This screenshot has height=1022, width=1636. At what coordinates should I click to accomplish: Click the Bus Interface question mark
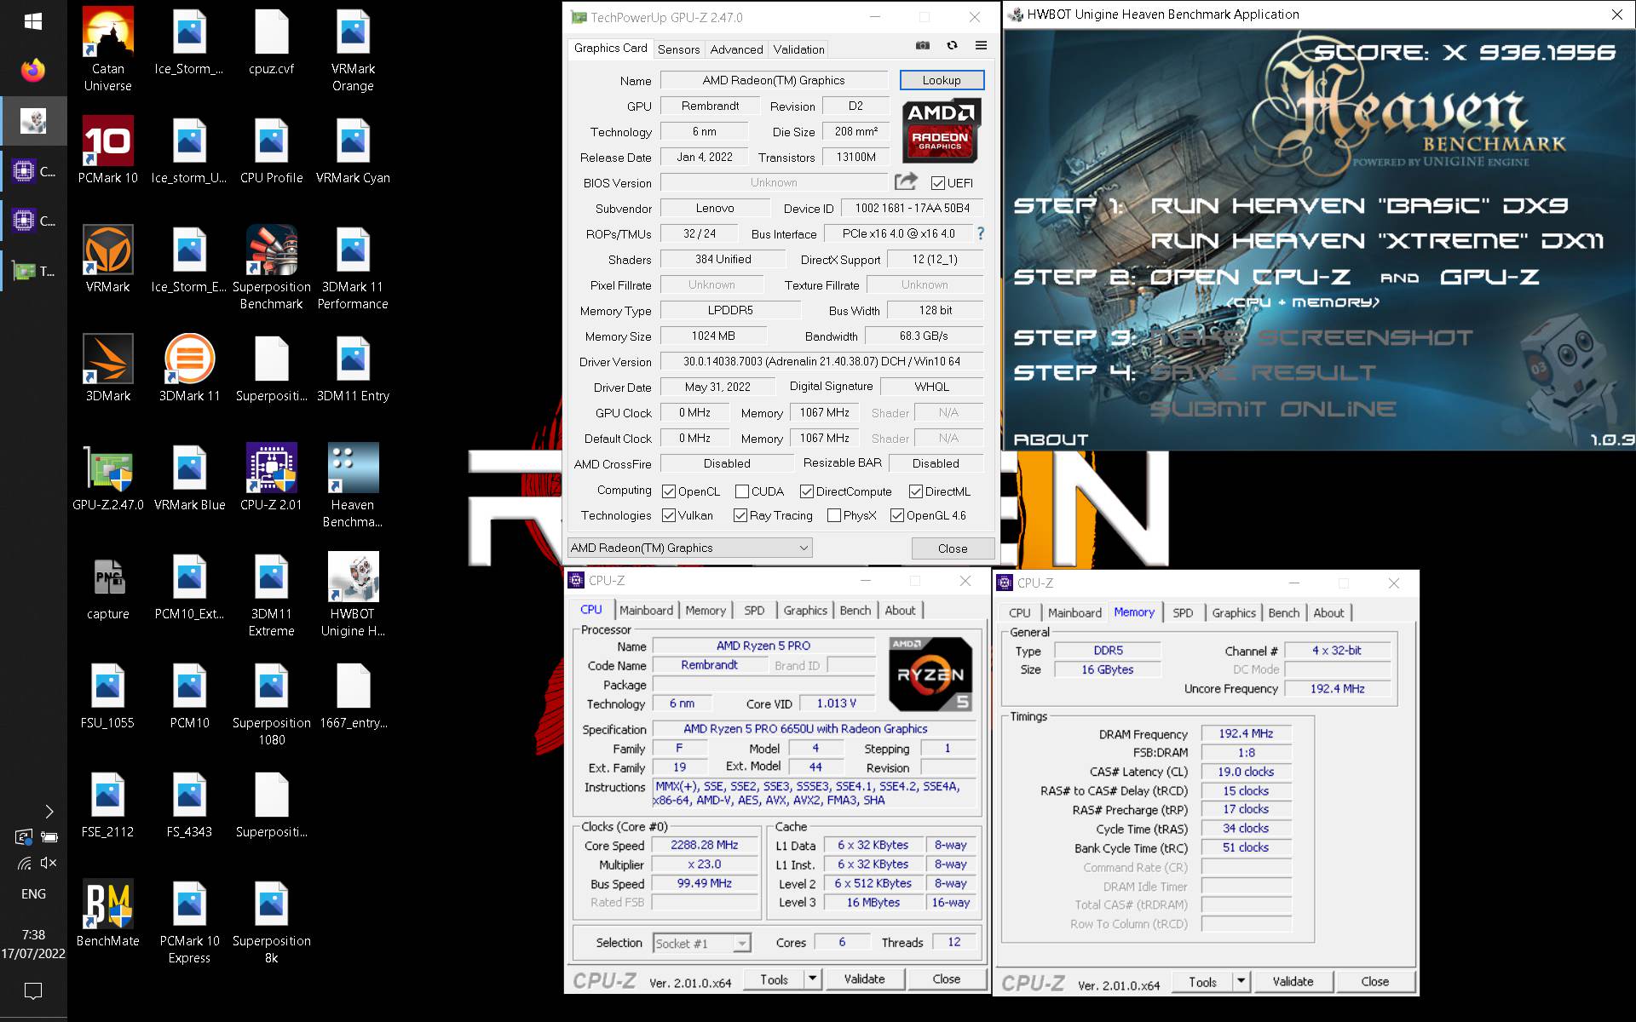tap(981, 233)
